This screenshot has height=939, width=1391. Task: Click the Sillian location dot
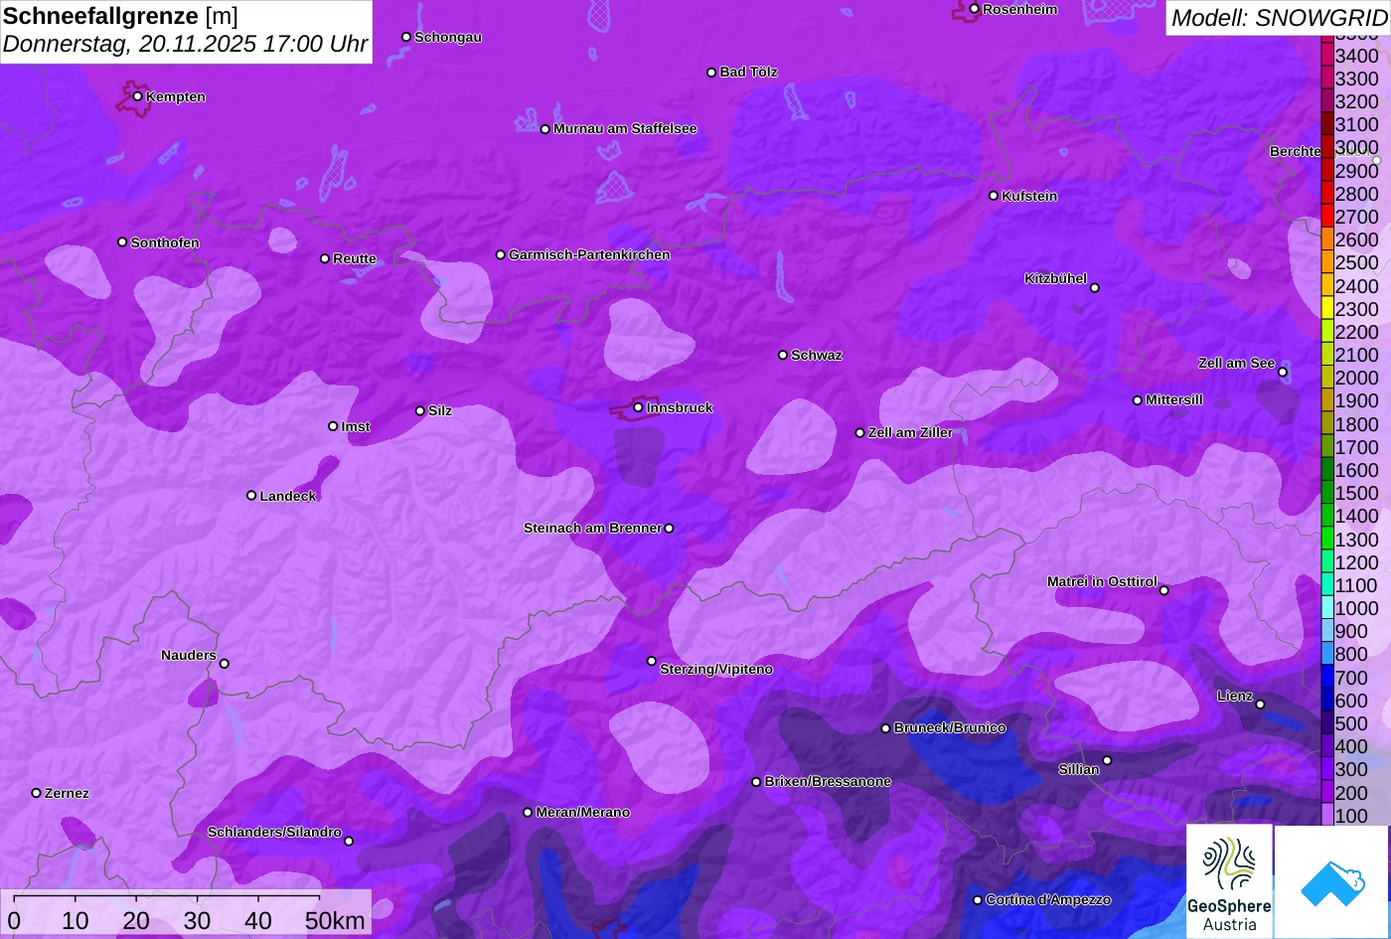(1107, 761)
